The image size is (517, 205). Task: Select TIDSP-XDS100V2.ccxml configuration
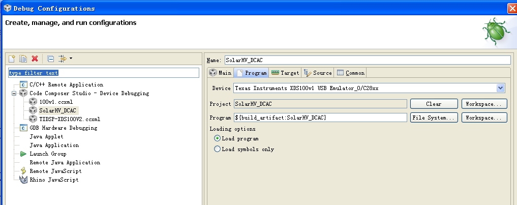coord(69,119)
